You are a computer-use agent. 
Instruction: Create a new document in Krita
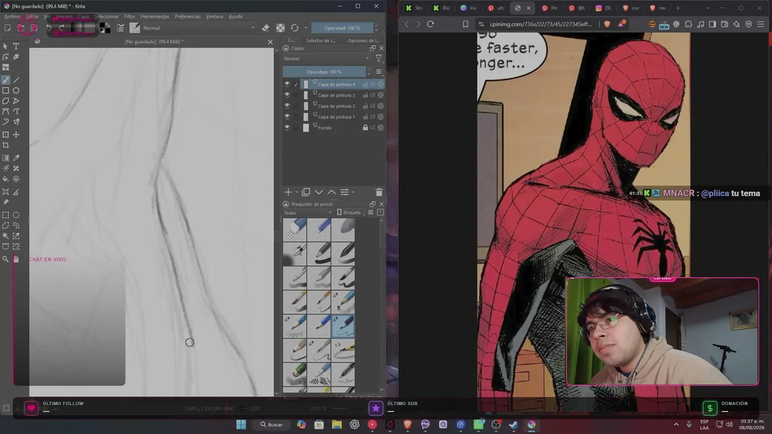pyautogui.click(x=7, y=28)
